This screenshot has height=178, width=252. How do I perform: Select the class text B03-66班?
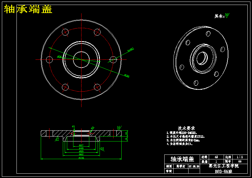224,171
